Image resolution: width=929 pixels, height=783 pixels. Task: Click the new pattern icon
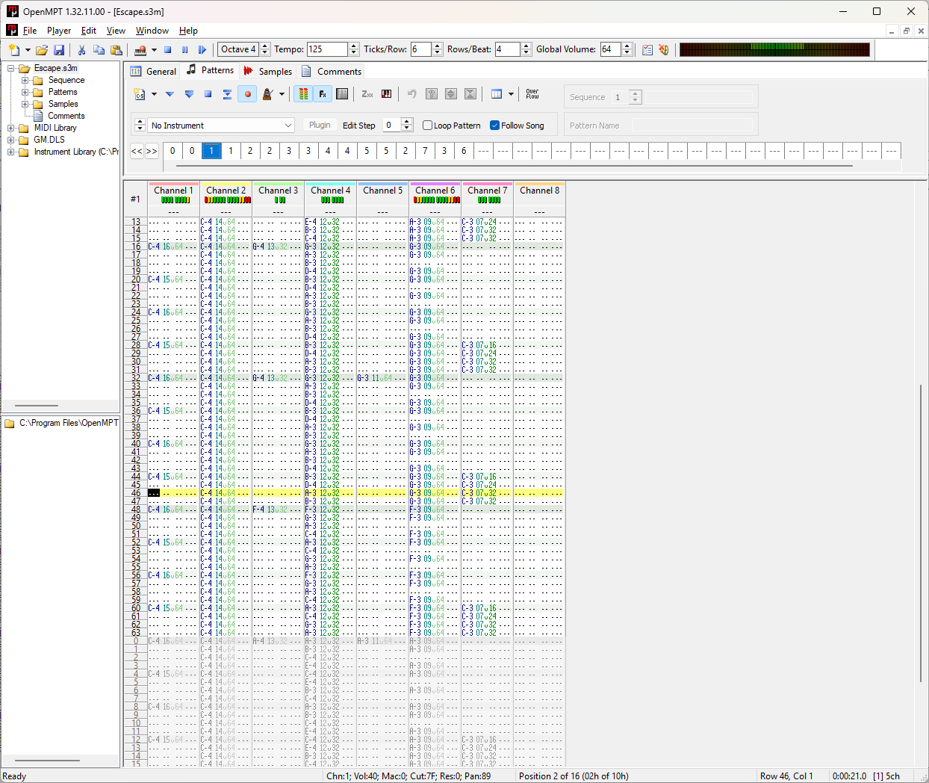pyautogui.click(x=140, y=94)
